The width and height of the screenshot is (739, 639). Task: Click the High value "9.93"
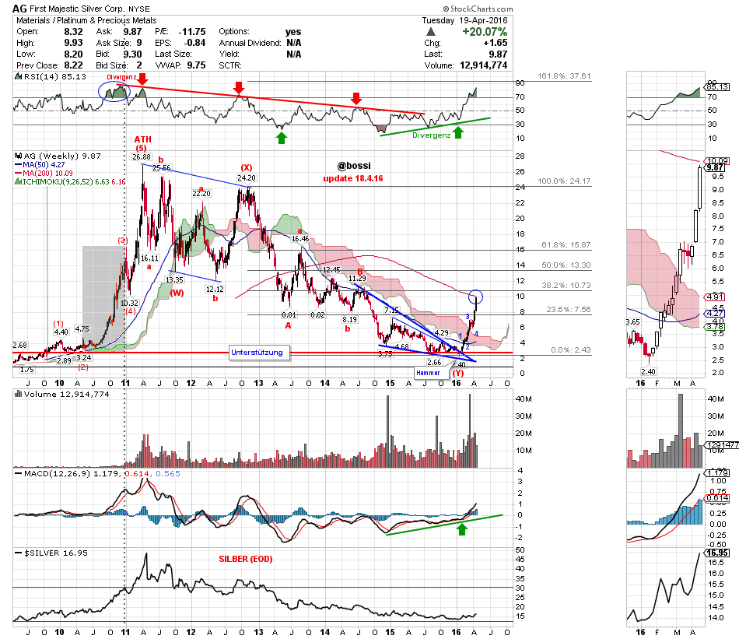(x=74, y=43)
